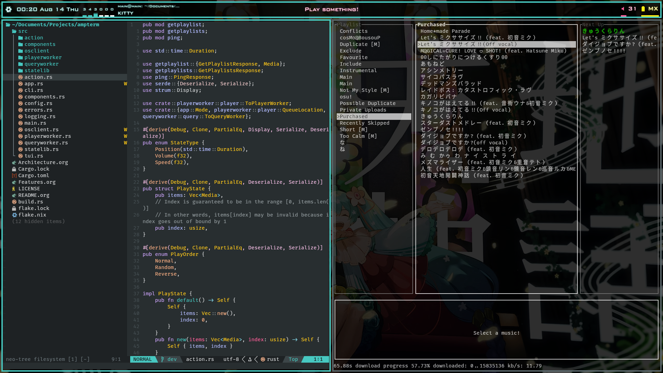Click the battery icon in top bar
This screenshot has height=373, width=663.
643,9
